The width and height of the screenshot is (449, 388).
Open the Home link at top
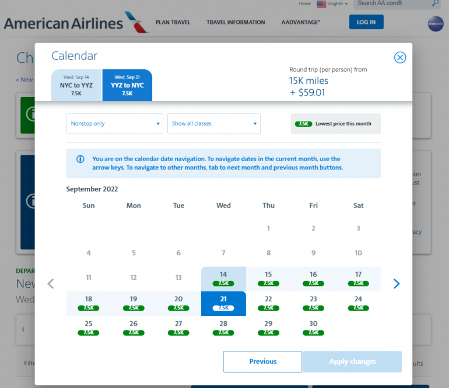point(305,4)
